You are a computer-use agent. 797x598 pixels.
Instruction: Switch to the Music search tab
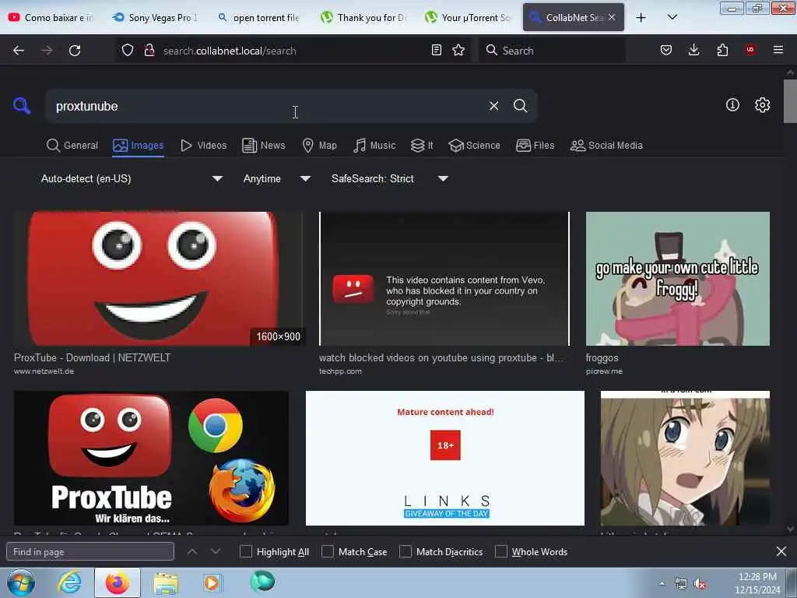click(x=374, y=146)
